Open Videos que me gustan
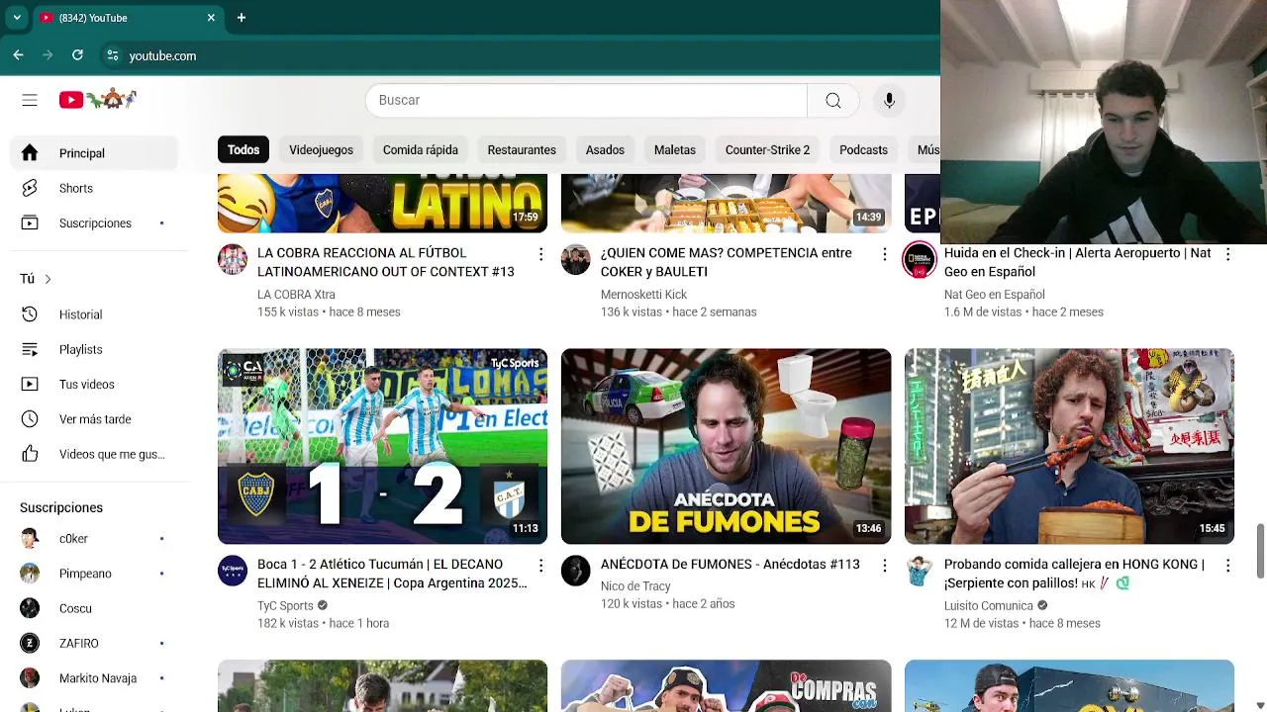Viewport: 1267px width, 712px height. coord(94,455)
